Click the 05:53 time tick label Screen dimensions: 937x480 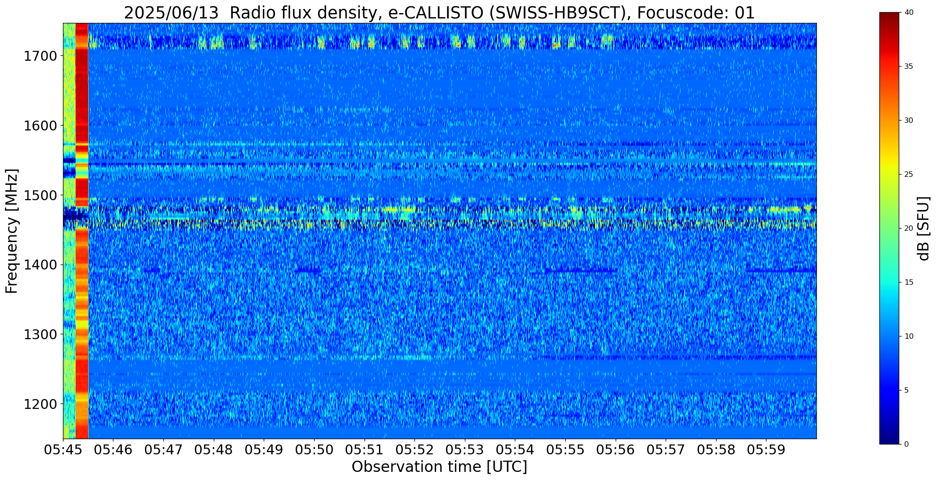point(465,449)
